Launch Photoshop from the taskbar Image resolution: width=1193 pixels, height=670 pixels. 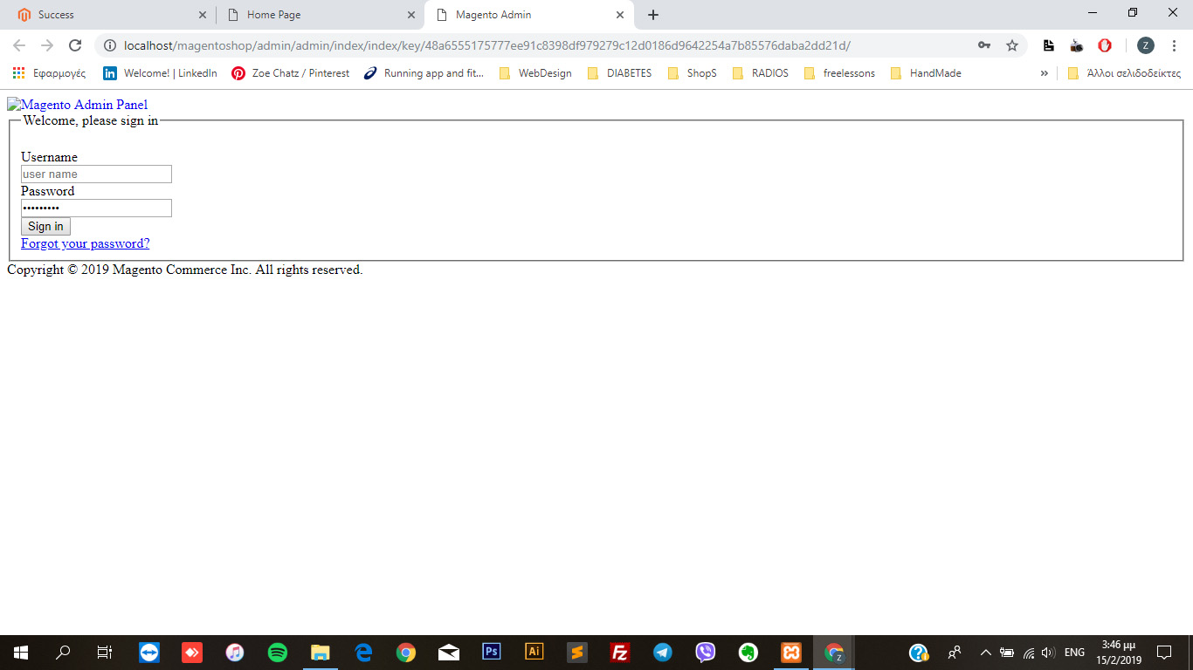coord(492,653)
